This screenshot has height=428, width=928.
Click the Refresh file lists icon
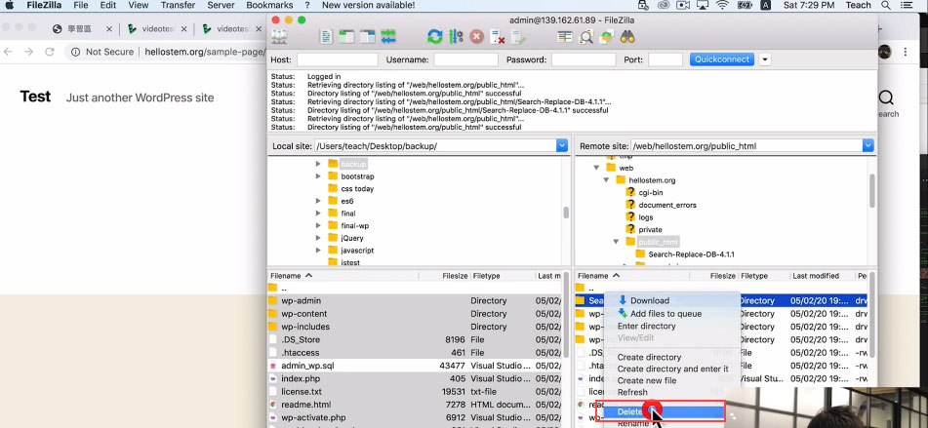click(434, 37)
